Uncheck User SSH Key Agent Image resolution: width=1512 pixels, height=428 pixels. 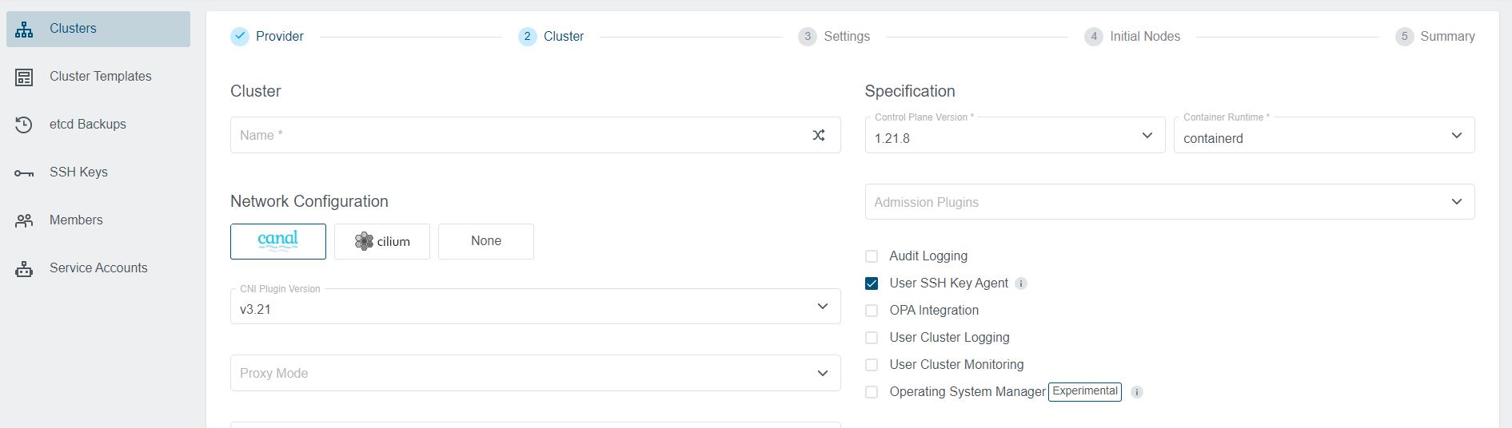pyautogui.click(x=872, y=283)
